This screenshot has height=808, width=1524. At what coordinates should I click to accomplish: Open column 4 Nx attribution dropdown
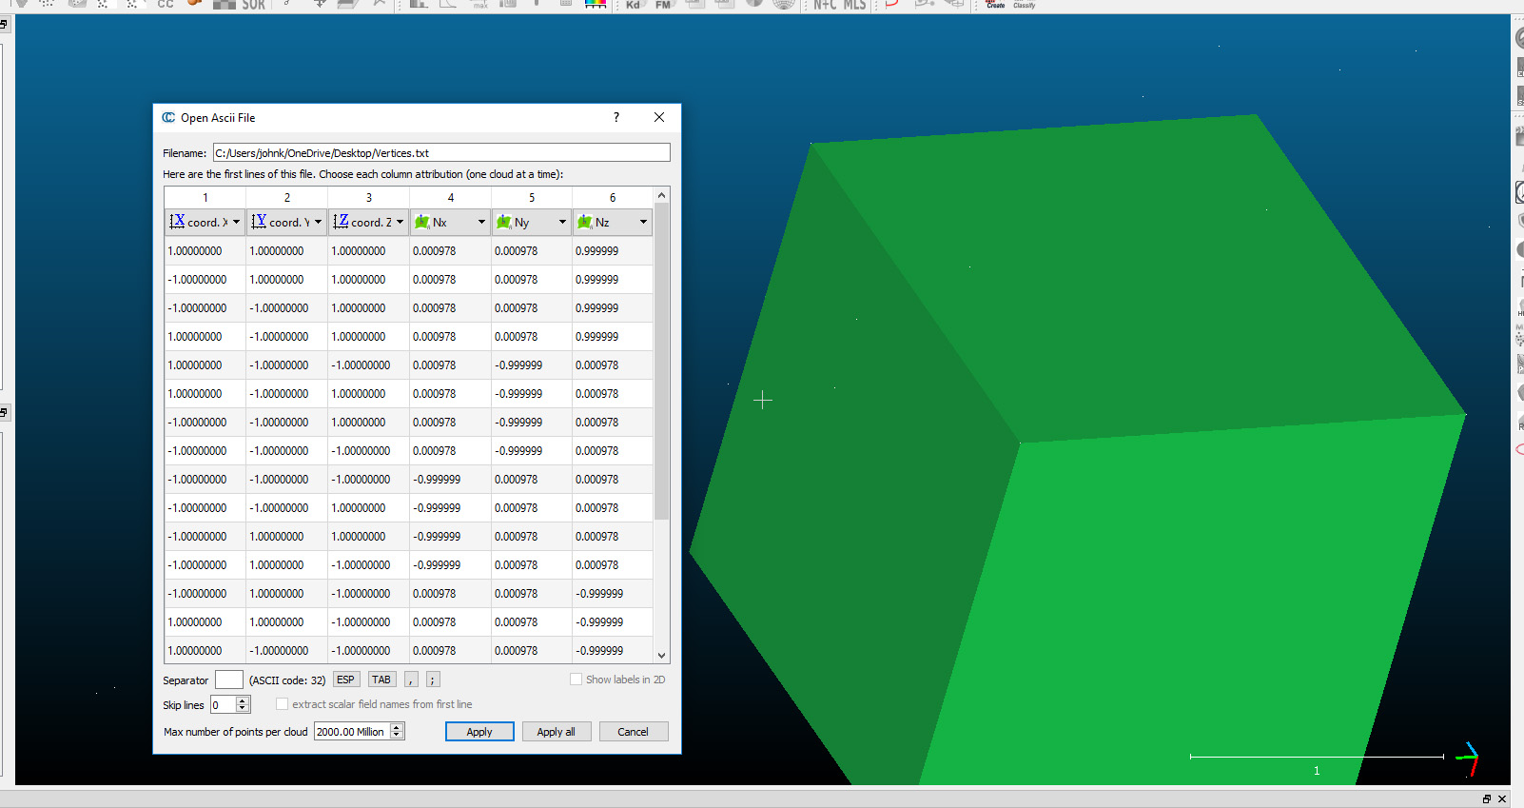(450, 222)
